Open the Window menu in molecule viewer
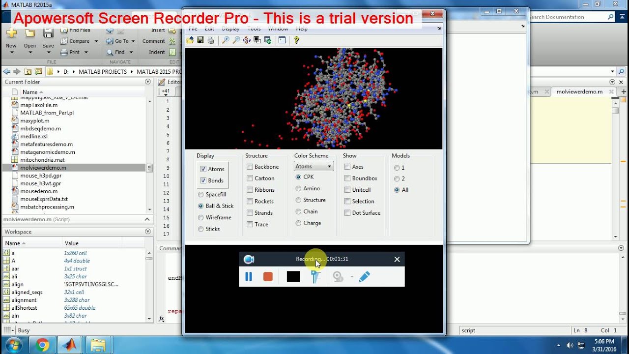 pos(278,29)
